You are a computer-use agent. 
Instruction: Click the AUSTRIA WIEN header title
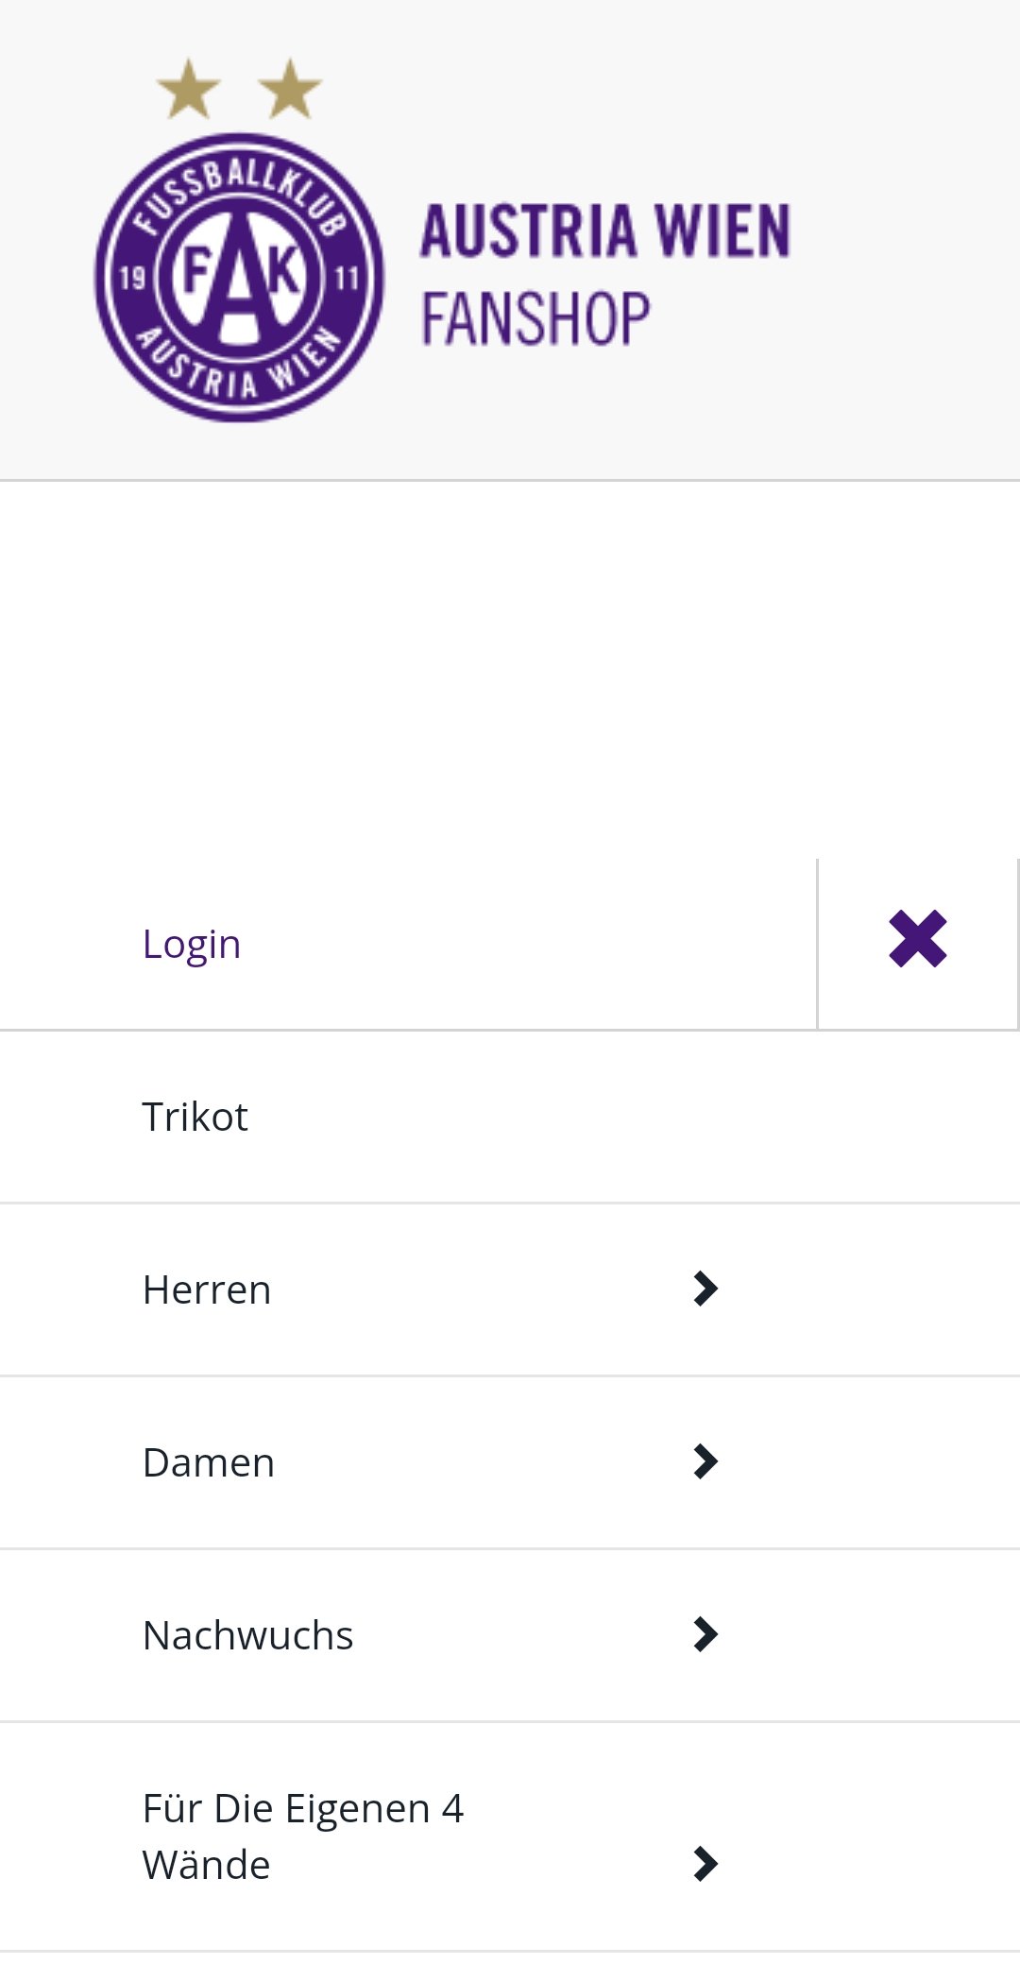click(605, 231)
